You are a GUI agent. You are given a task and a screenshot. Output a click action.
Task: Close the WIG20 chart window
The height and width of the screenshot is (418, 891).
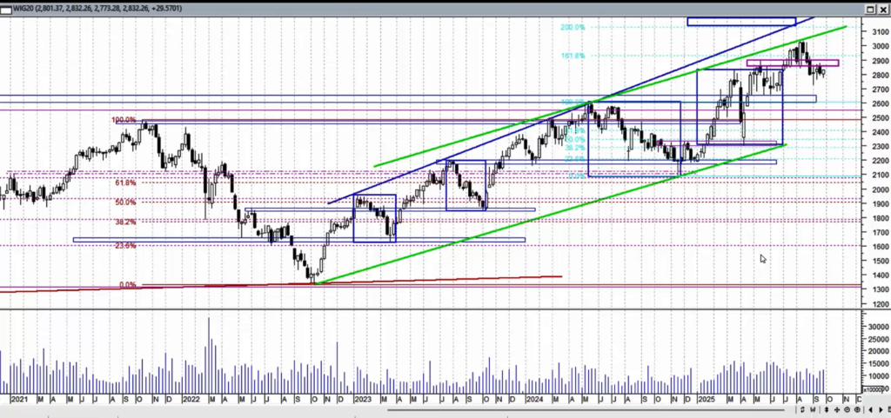click(x=883, y=10)
